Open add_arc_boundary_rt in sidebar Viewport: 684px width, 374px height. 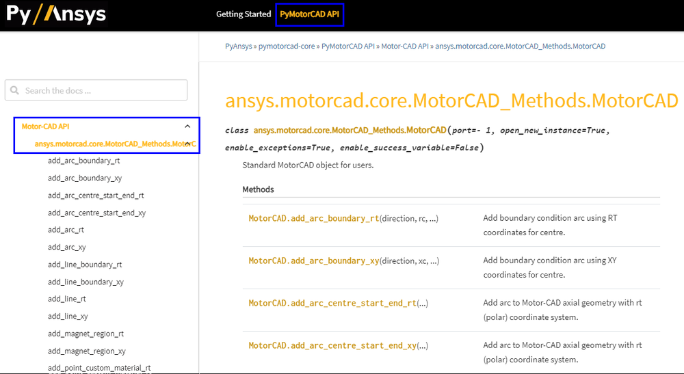click(83, 161)
